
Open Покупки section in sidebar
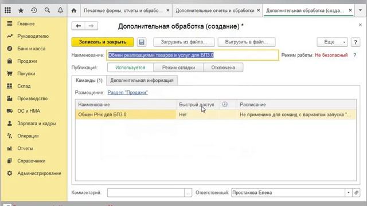click(26, 74)
